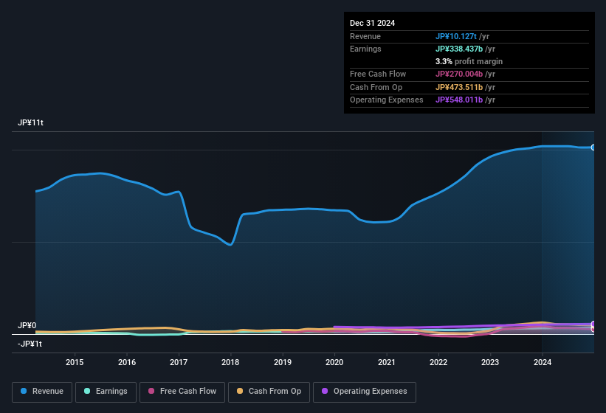This screenshot has height=413, width=606.
Task: Toggle the Free Cash Flow legend button
Action: (182, 392)
